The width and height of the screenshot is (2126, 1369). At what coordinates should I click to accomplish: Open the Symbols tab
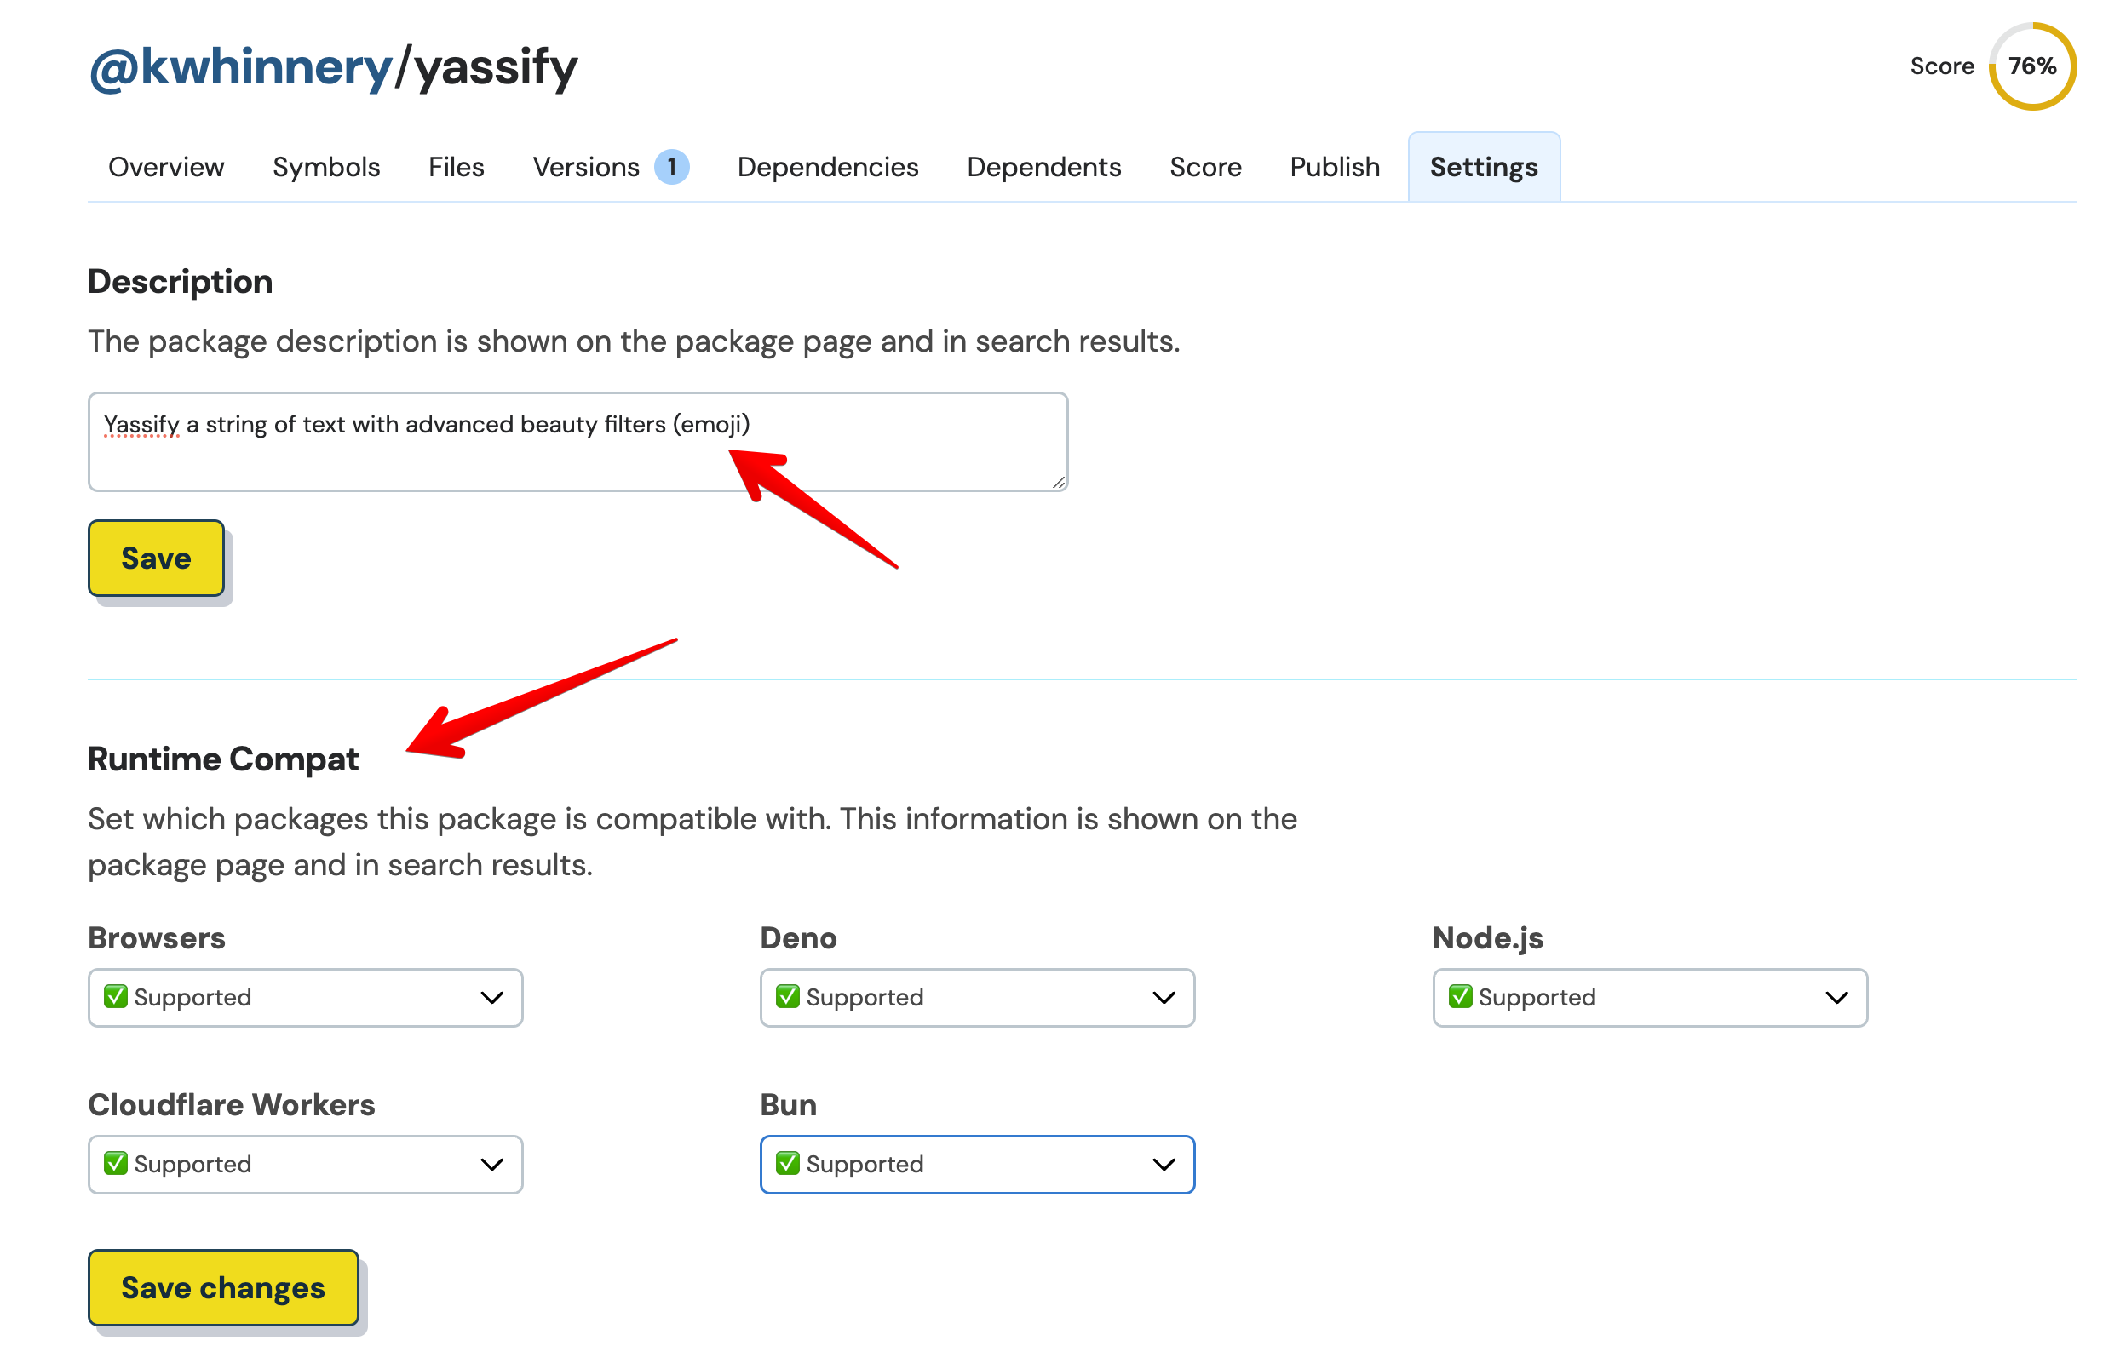click(325, 166)
